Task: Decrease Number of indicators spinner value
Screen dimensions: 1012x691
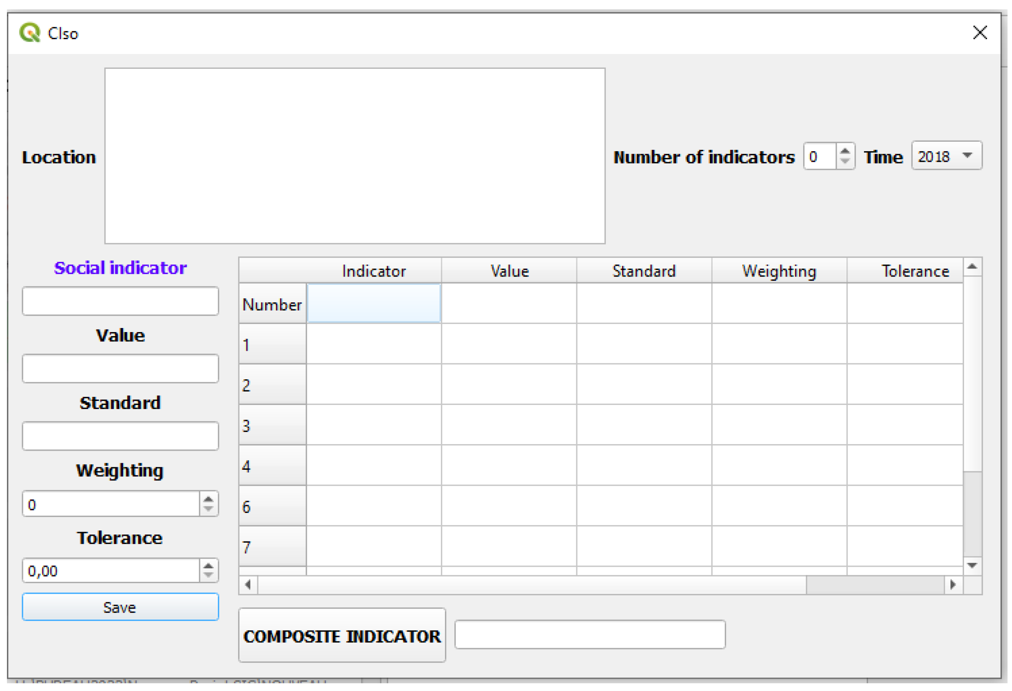Action: (845, 161)
